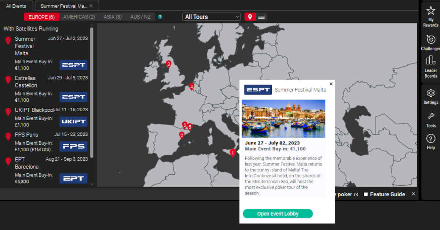Click red pin beside Summer Festival Malta list entry
This screenshot has width=440, height=230.
(x=8, y=41)
